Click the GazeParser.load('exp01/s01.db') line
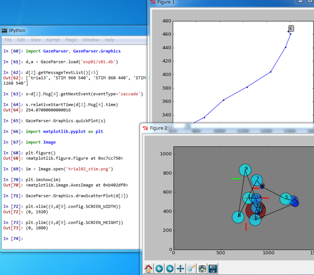Screen dimensions: 314x275 coord(61,62)
